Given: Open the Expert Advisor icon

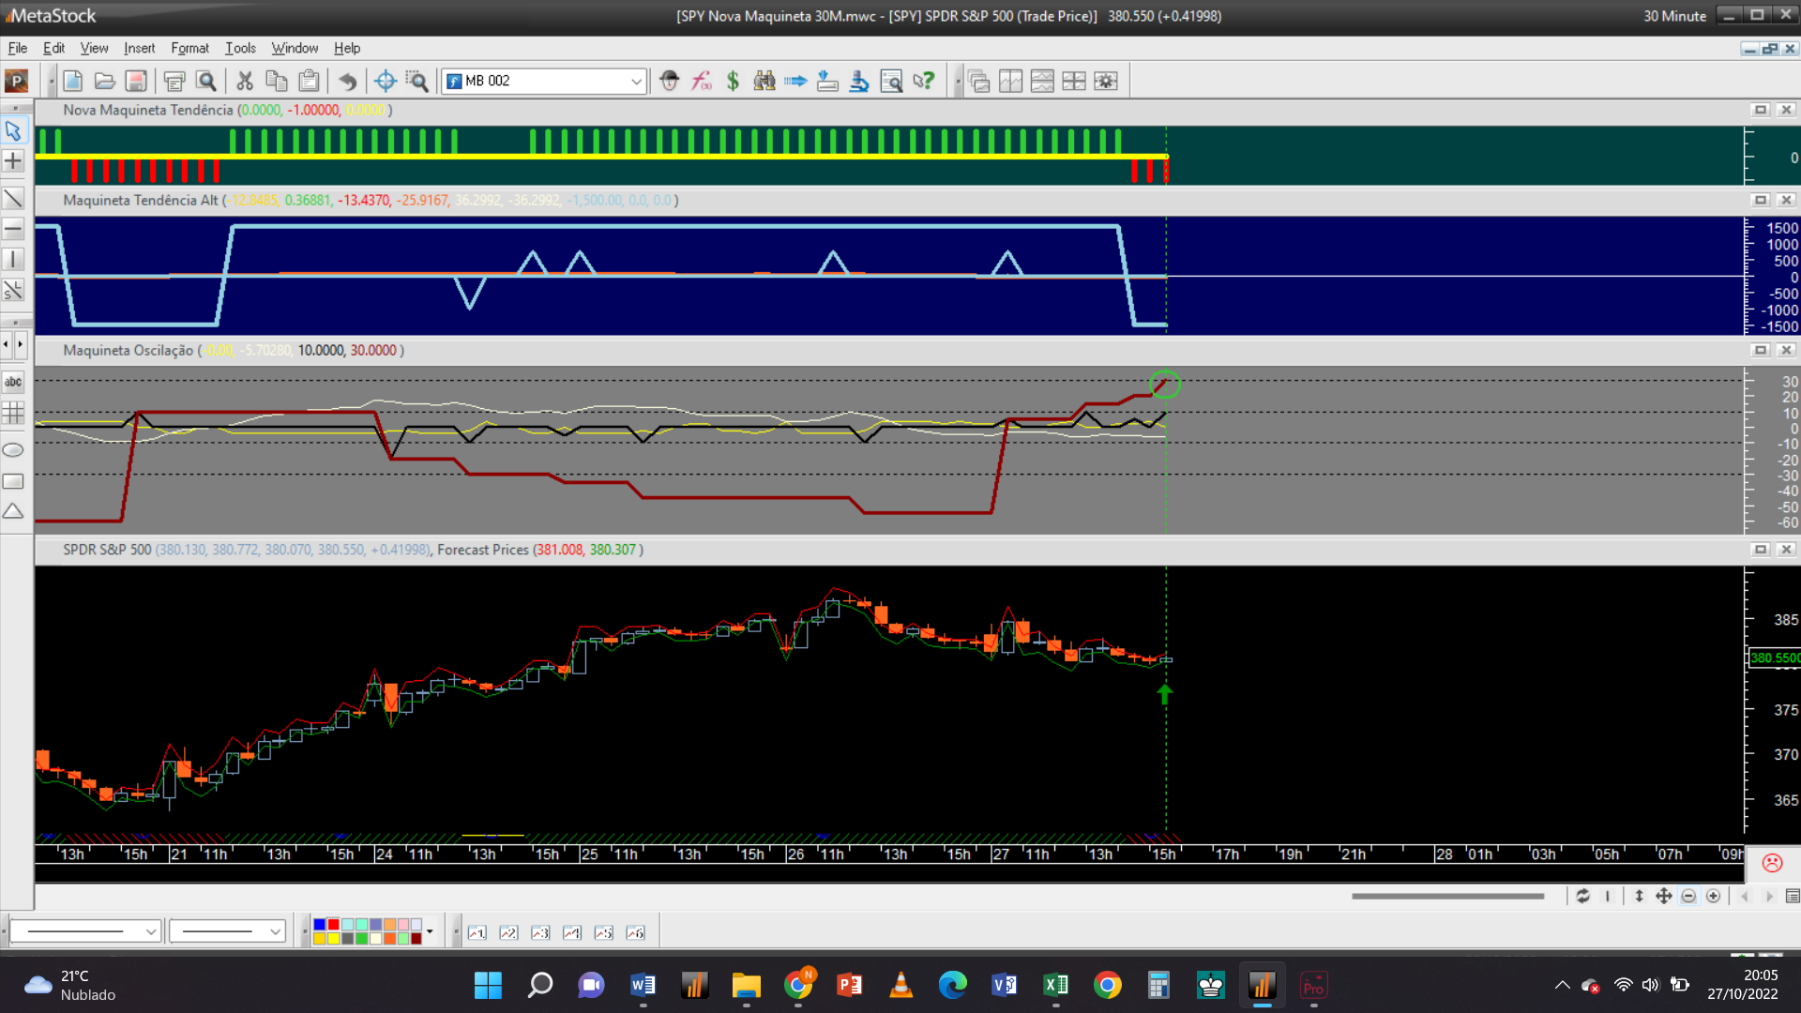Looking at the screenshot, I should coord(669,82).
